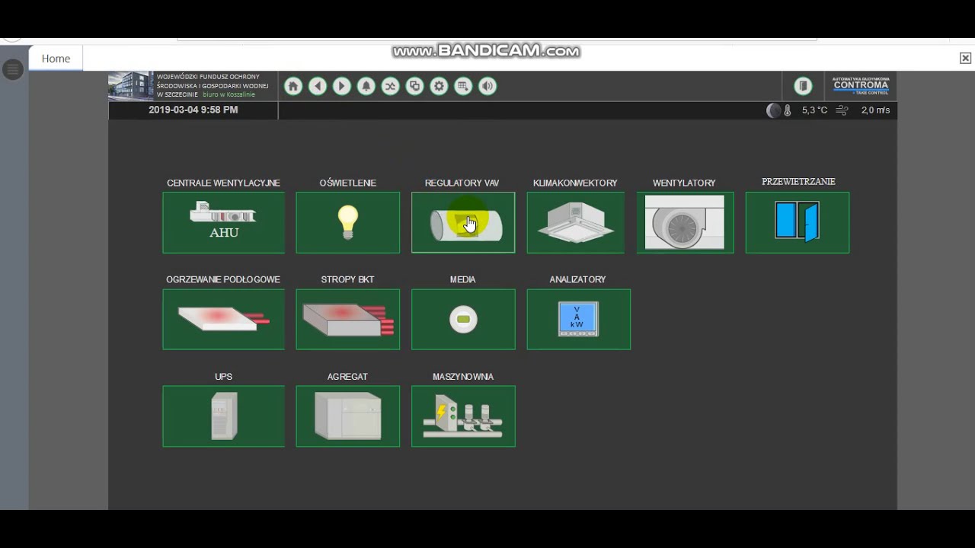The width and height of the screenshot is (975, 548).
Task: Close the tab with the X button
Action: [x=965, y=58]
